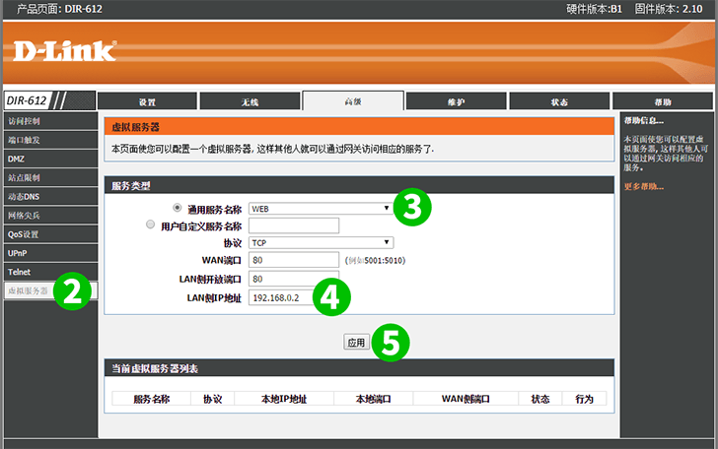Open the 设置 tab
This screenshot has width=718, height=449.
(x=147, y=101)
